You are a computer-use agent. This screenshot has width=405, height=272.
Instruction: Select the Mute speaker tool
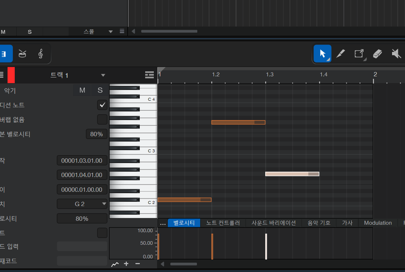point(396,54)
